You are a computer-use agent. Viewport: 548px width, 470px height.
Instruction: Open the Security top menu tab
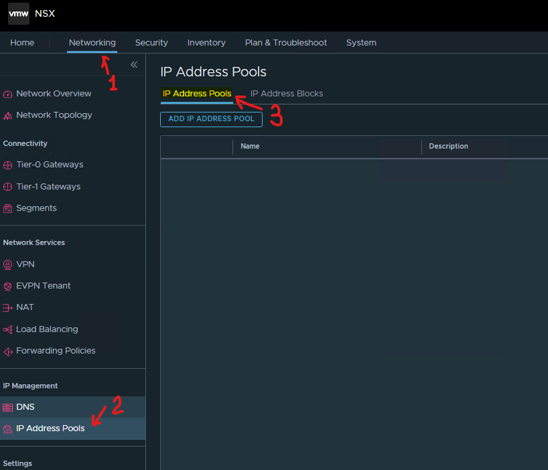151,43
